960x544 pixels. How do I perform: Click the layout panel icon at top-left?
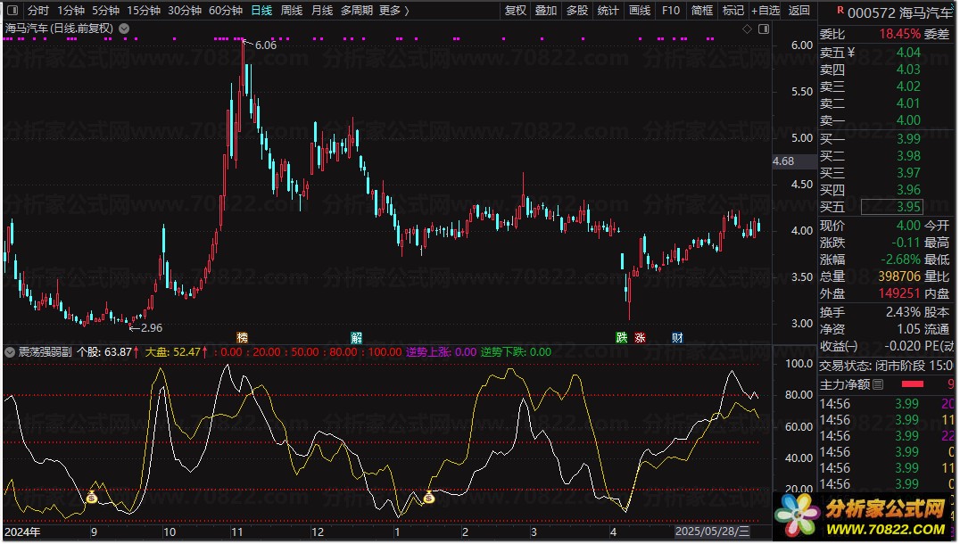12,11
